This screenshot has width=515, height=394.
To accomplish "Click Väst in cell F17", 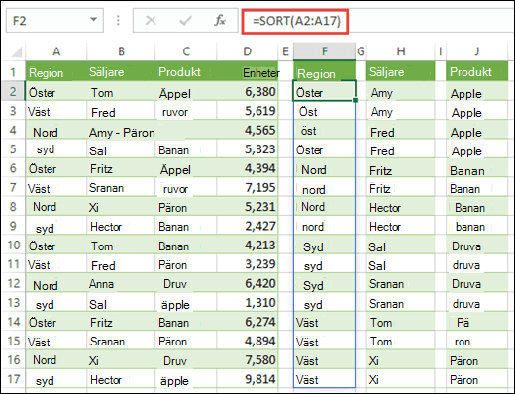I will pyautogui.click(x=307, y=380).
